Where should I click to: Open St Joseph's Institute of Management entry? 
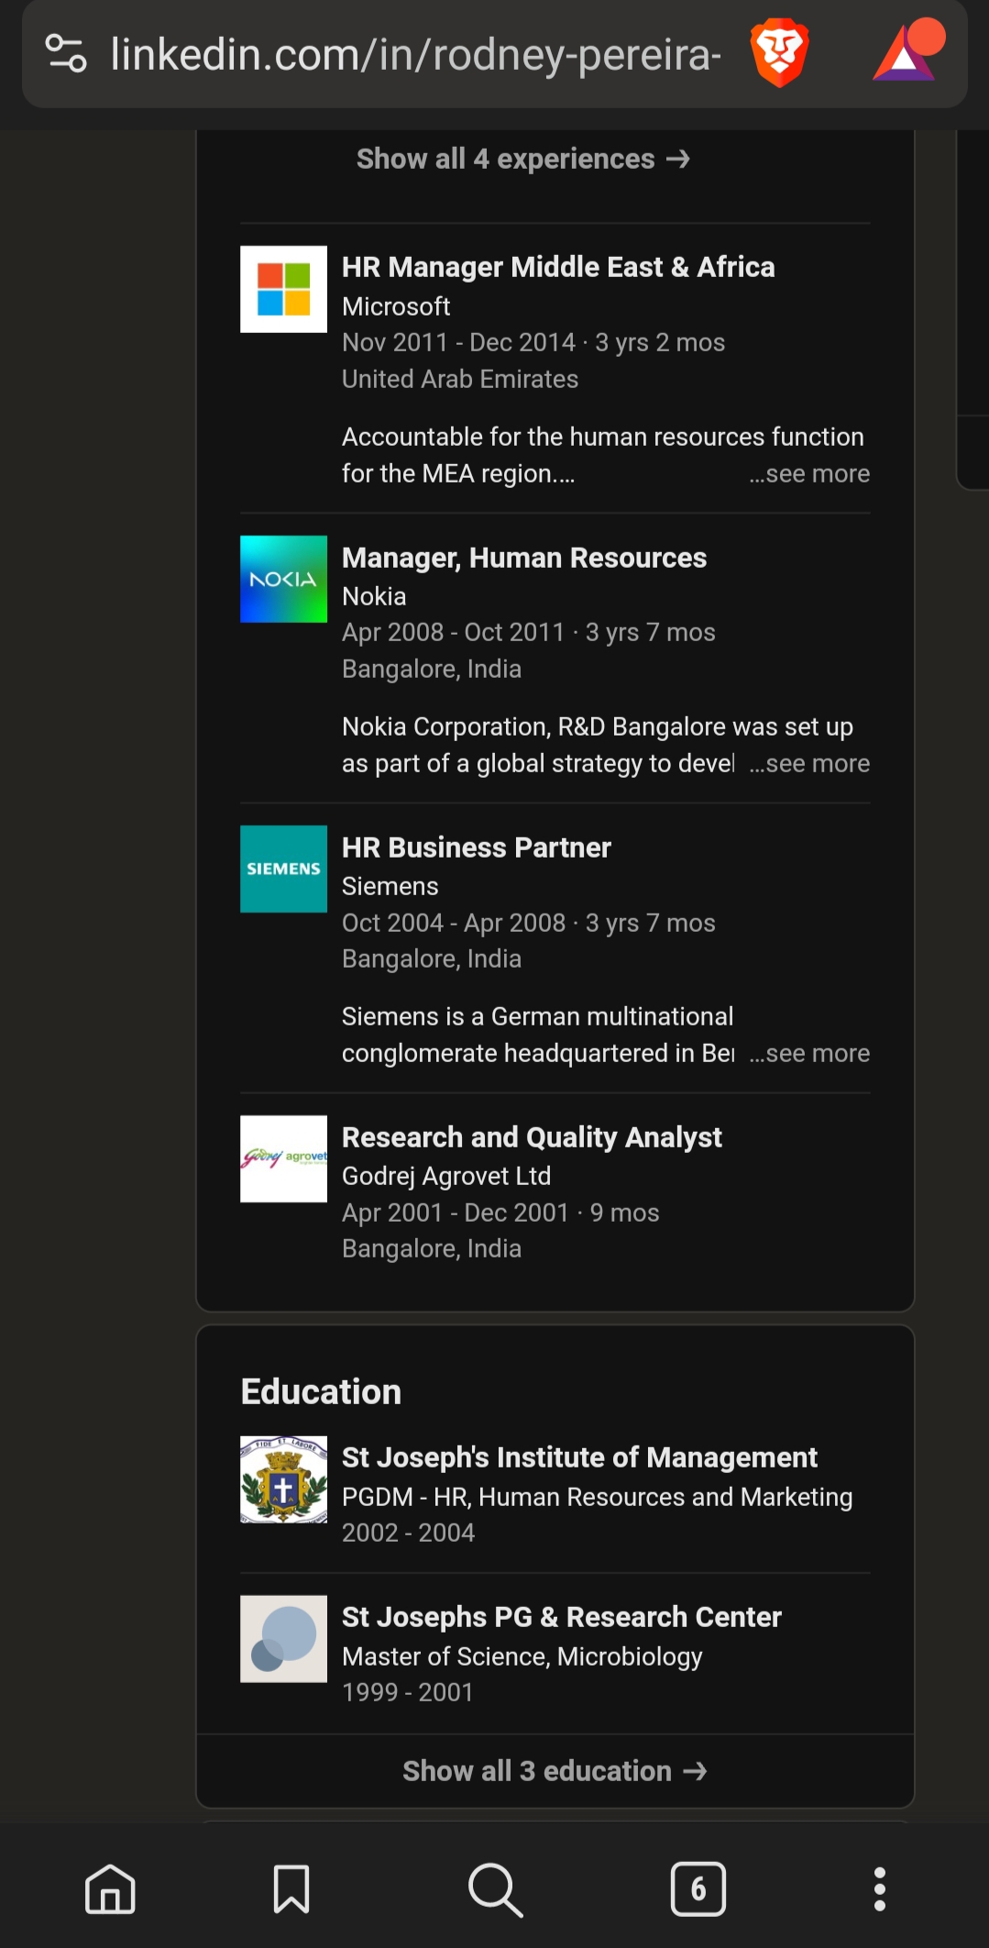[x=579, y=1457]
